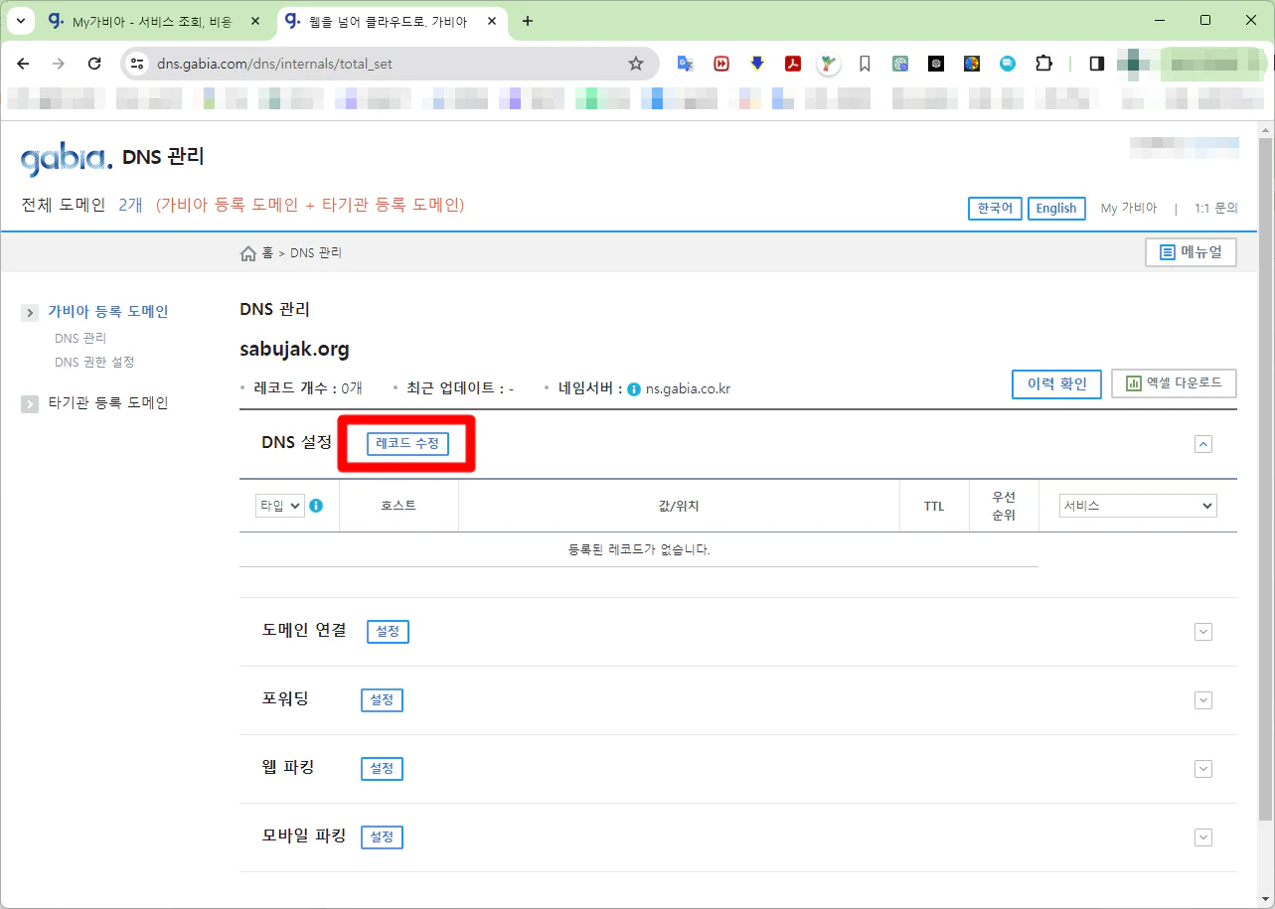The height and width of the screenshot is (909, 1275).
Task: Click 설정 next to 모바일 파킹
Action: (382, 837)
